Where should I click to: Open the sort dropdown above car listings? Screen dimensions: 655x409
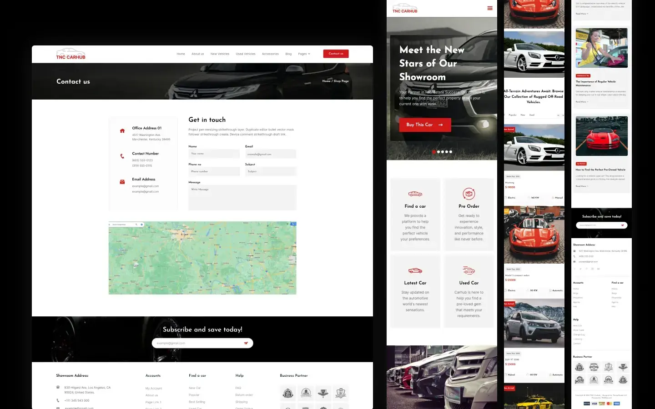pyautogui.click(x=560, y=115)
